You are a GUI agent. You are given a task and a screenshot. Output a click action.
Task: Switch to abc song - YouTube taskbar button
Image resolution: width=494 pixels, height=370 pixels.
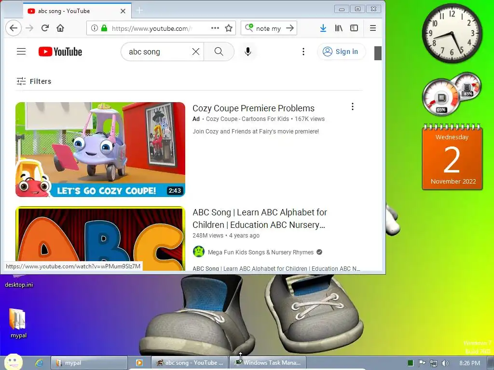189,363
